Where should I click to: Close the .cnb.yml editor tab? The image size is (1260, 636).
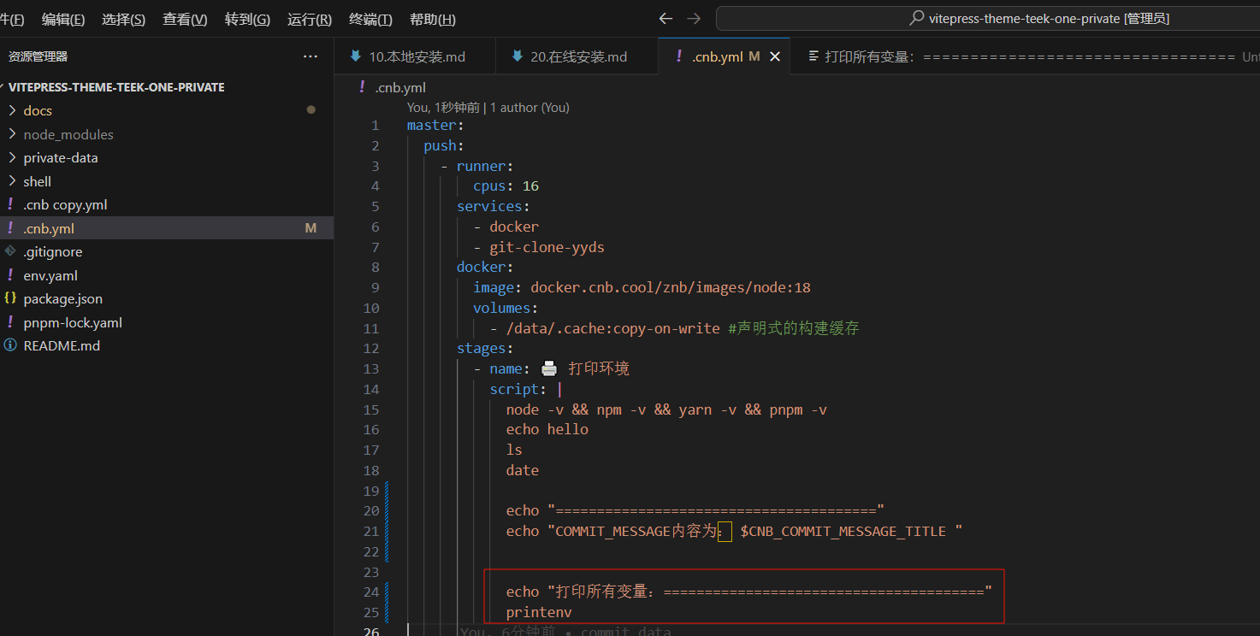(x=775, y=56)
